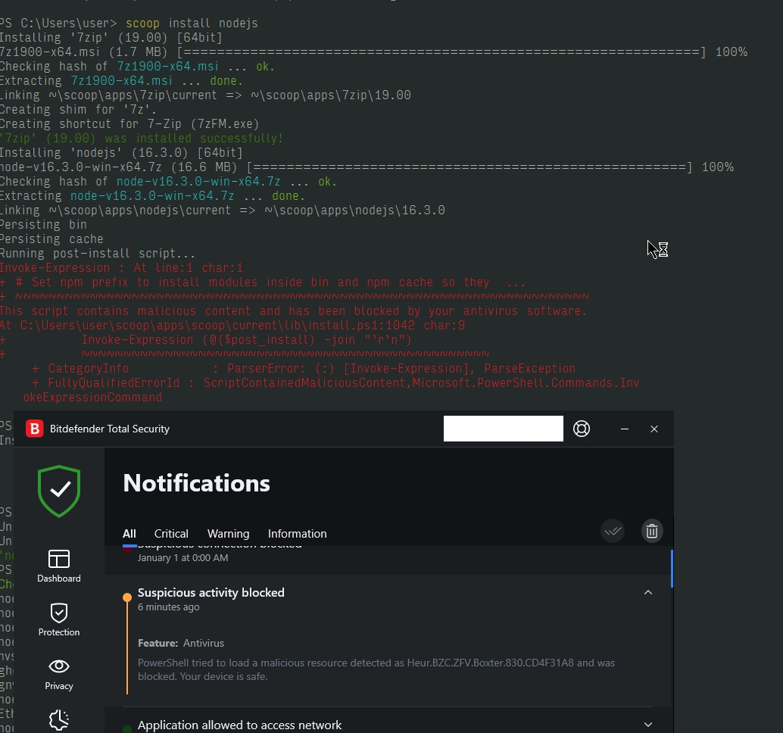
Task: Open the Privacy eye icon section
Action: pyautogui.click(x=58, y=673)
